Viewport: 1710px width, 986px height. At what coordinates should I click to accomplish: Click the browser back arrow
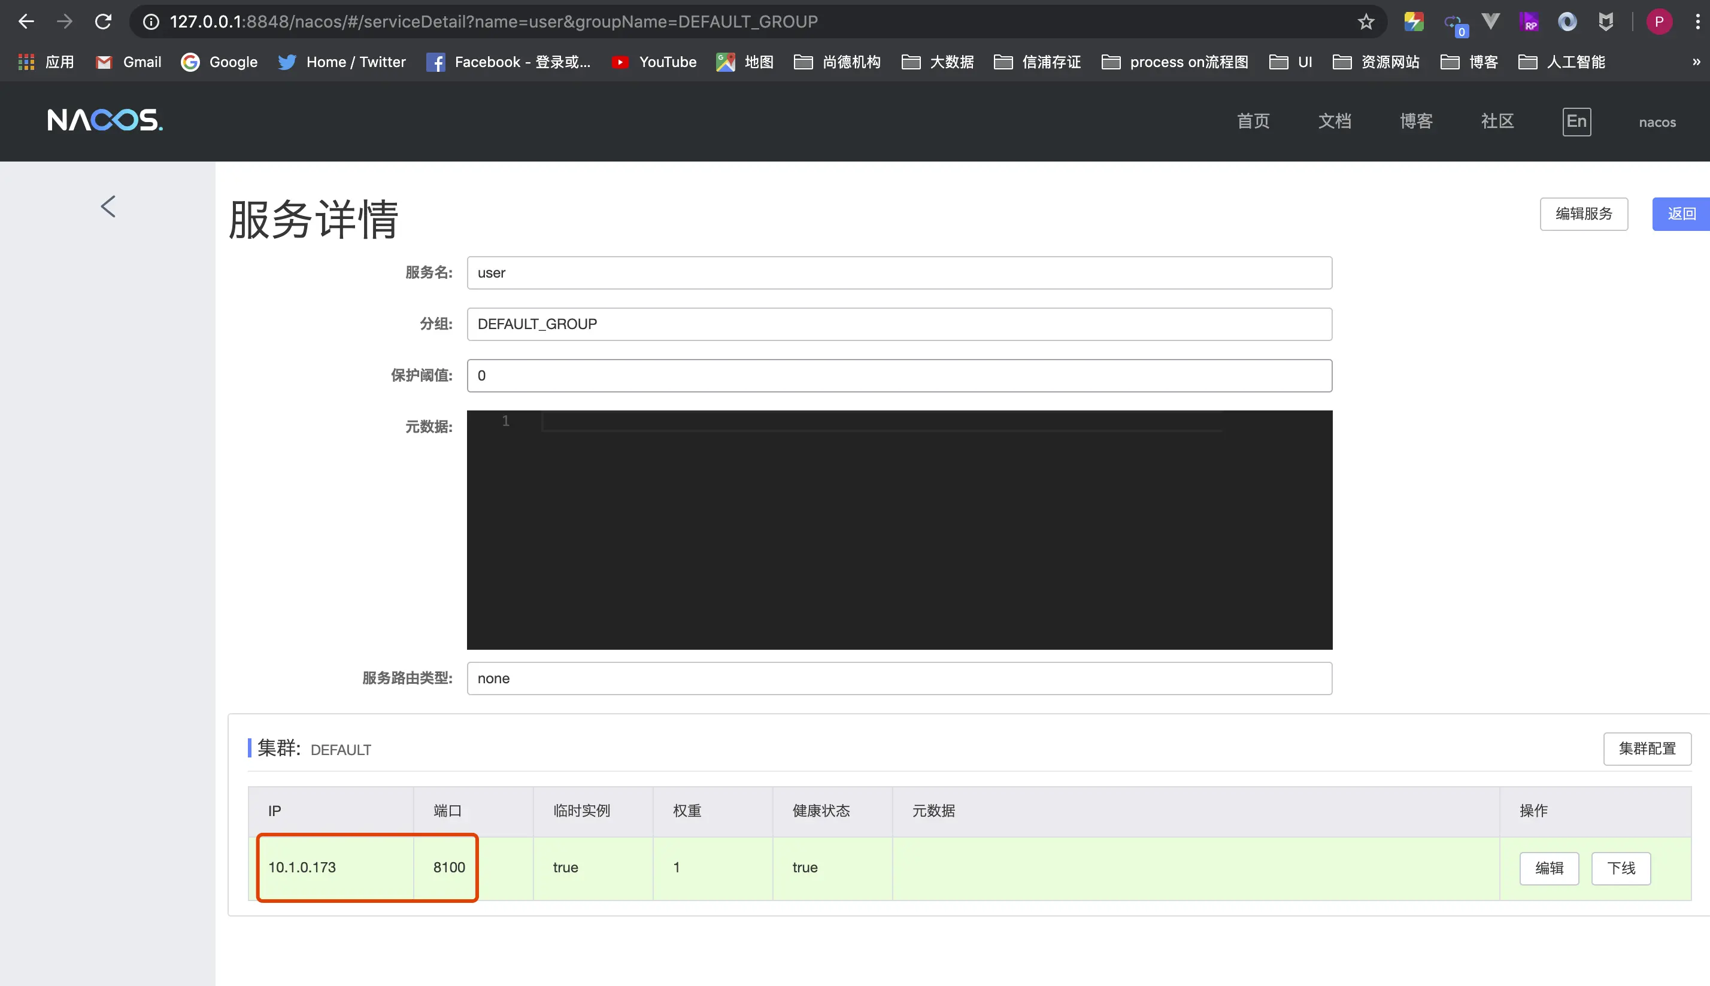tap(26, 21)
